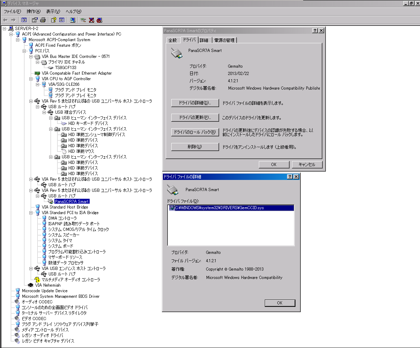Viewport: 420px width, 348px height.
Task: Click the Properties toolbar icon
Action: point(35,20)
